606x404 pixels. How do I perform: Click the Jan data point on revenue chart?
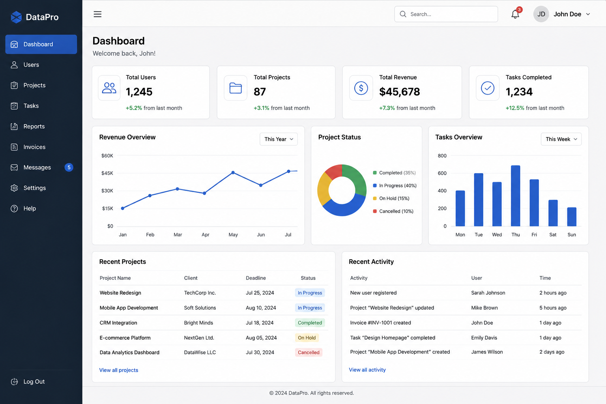click(123, 208)
